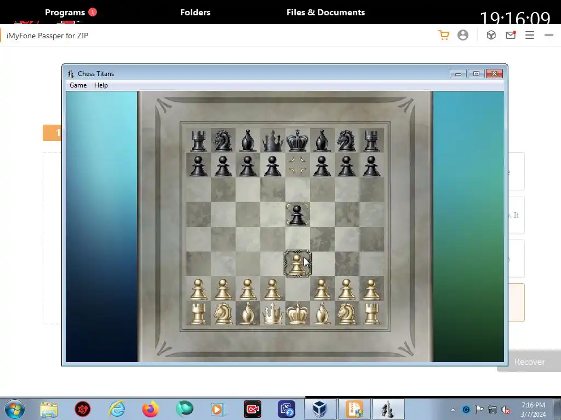Screen dimensions: 561x420
Task: Open the VirtualBox cube taskbar icon
Action: [x=320, y=409]
